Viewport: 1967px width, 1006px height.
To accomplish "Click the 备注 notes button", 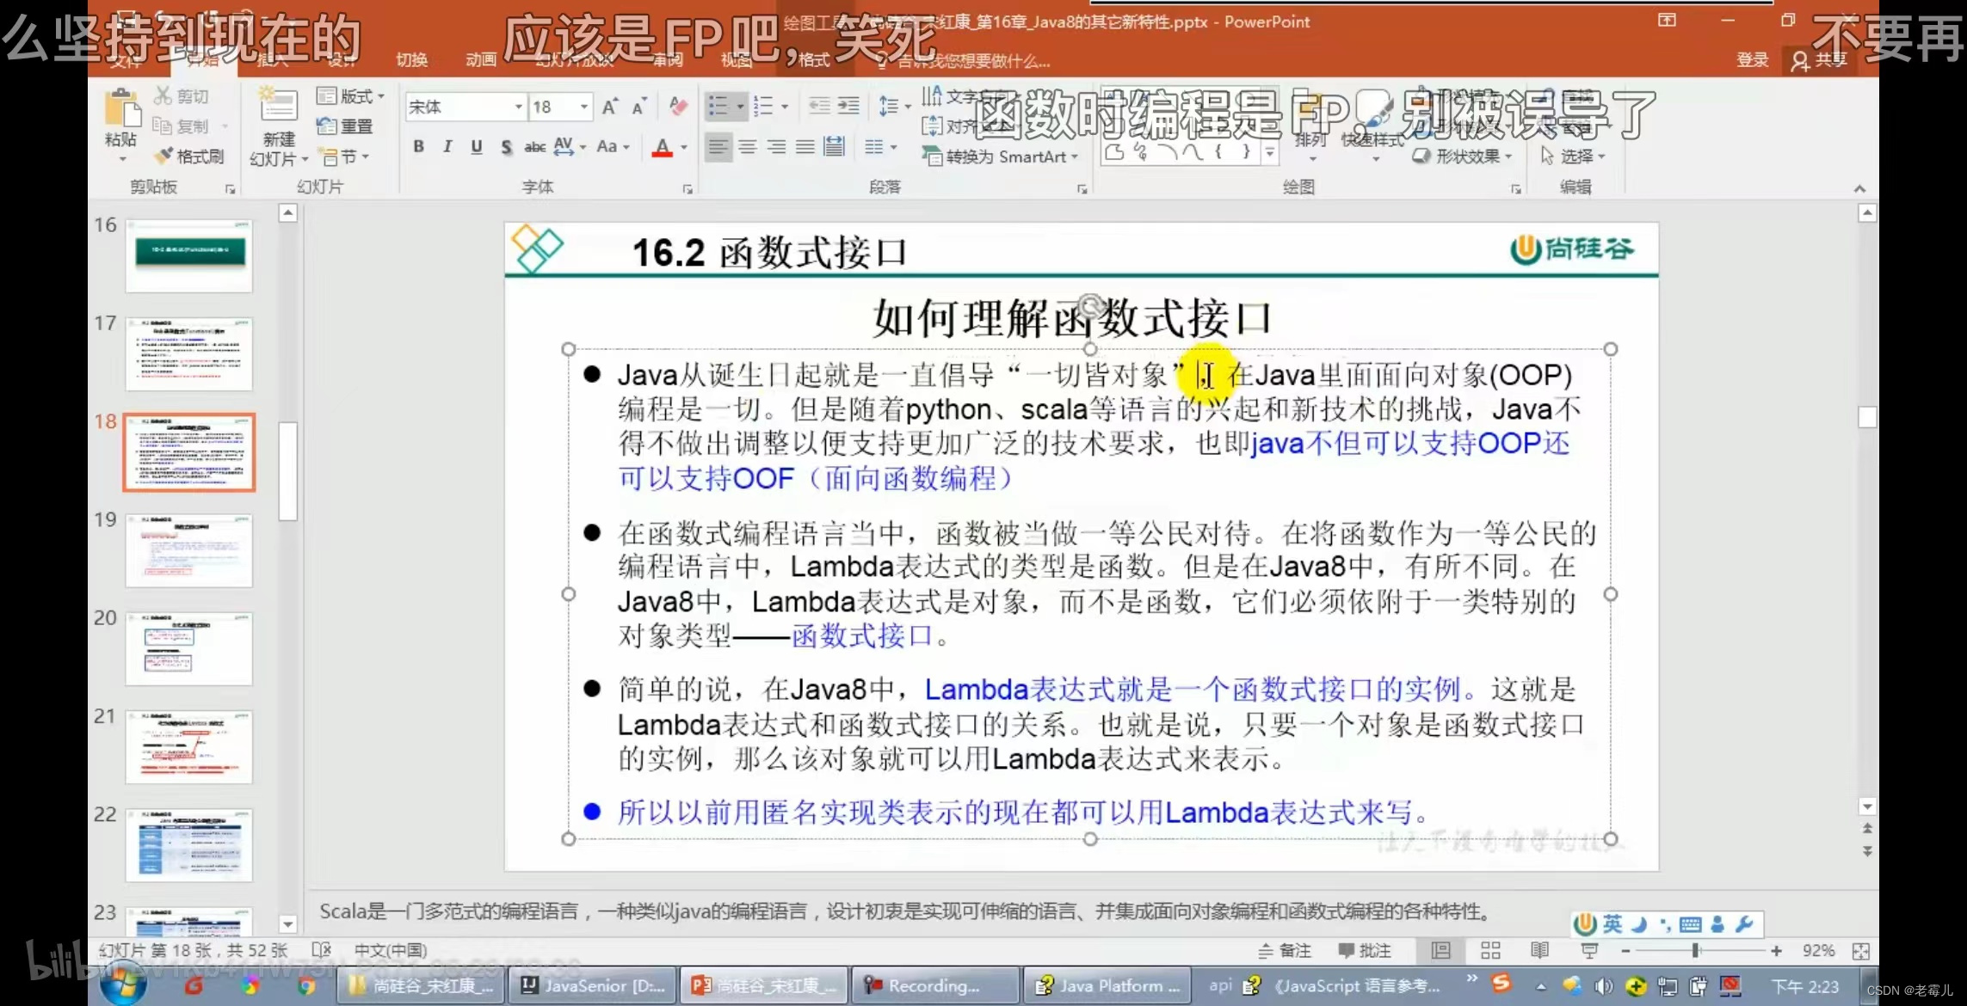I will tap(1285, 950).
